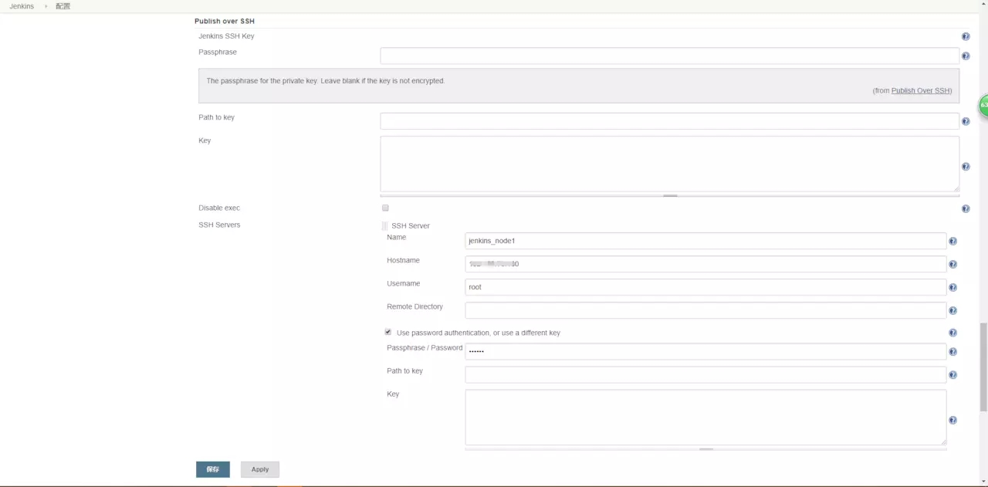Screen dimensions: 988x487
Task: Go to Jenkins breadcrumb home
Action: pos(22,6)
